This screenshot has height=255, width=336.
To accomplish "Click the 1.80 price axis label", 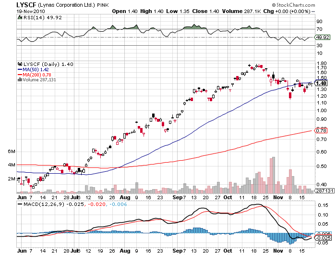I will point(322,64).
